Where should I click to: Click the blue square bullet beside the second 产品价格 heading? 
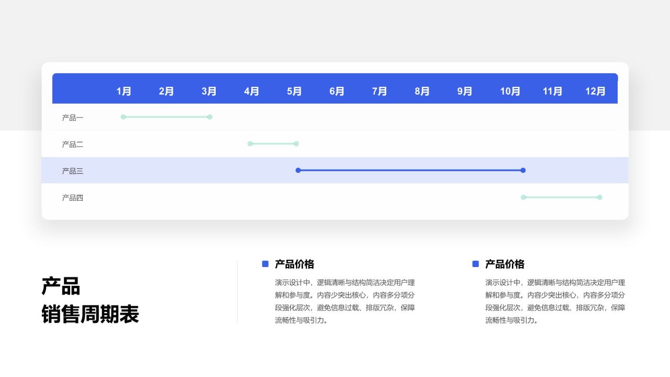[475, 264]
